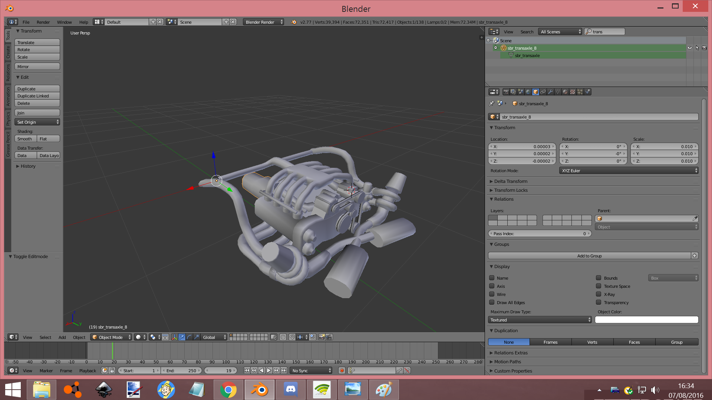Click the Add to Group button
Screen dimensions: 712x400
589,256
